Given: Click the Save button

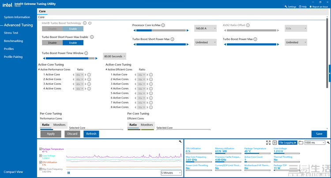Looking at the screenshot, I should [x=319, y=134].
